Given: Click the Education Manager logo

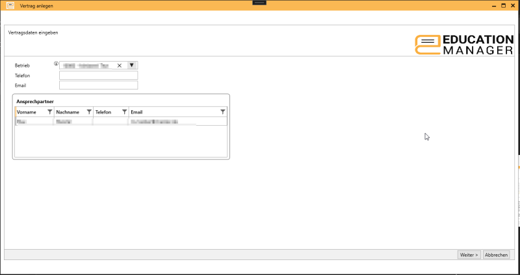Looking at the screenshot, I should click(464, 44).
